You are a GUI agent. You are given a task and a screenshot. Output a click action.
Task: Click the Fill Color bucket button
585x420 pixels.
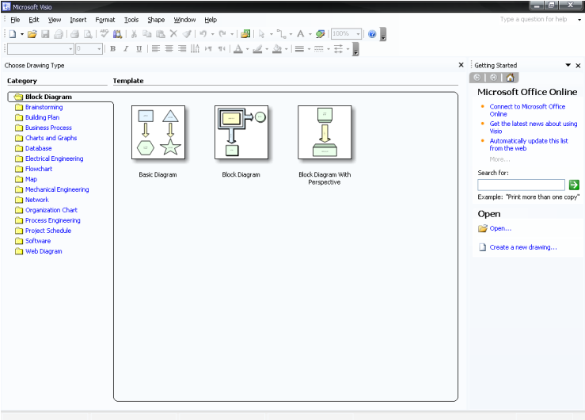coord(277,49)
